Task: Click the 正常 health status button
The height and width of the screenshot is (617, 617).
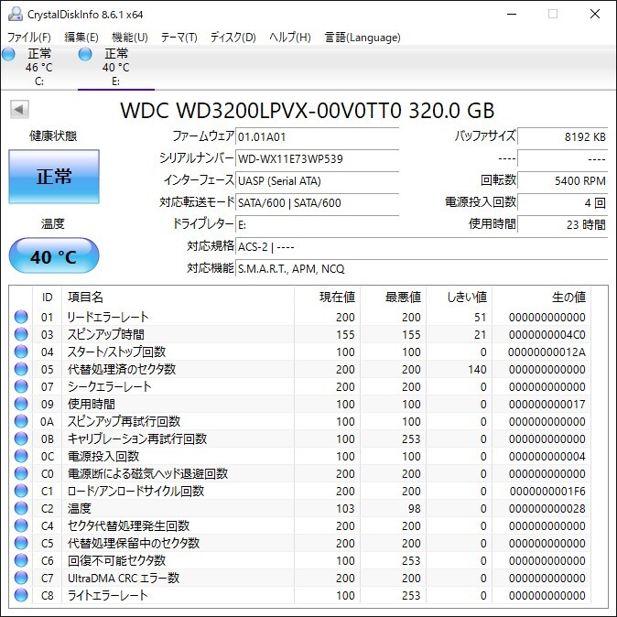Action: tap(54, 177)
